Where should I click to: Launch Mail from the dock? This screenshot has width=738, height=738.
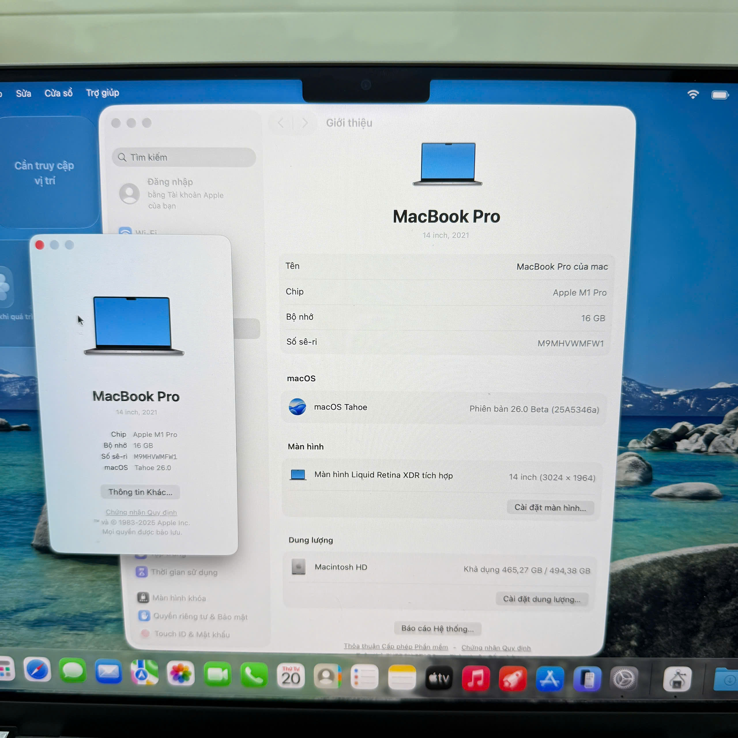tap(108, 671)
